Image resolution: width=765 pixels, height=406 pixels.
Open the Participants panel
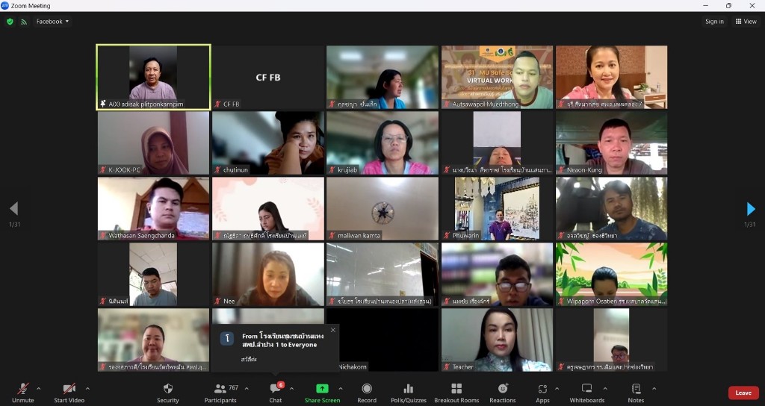(220, 393)
